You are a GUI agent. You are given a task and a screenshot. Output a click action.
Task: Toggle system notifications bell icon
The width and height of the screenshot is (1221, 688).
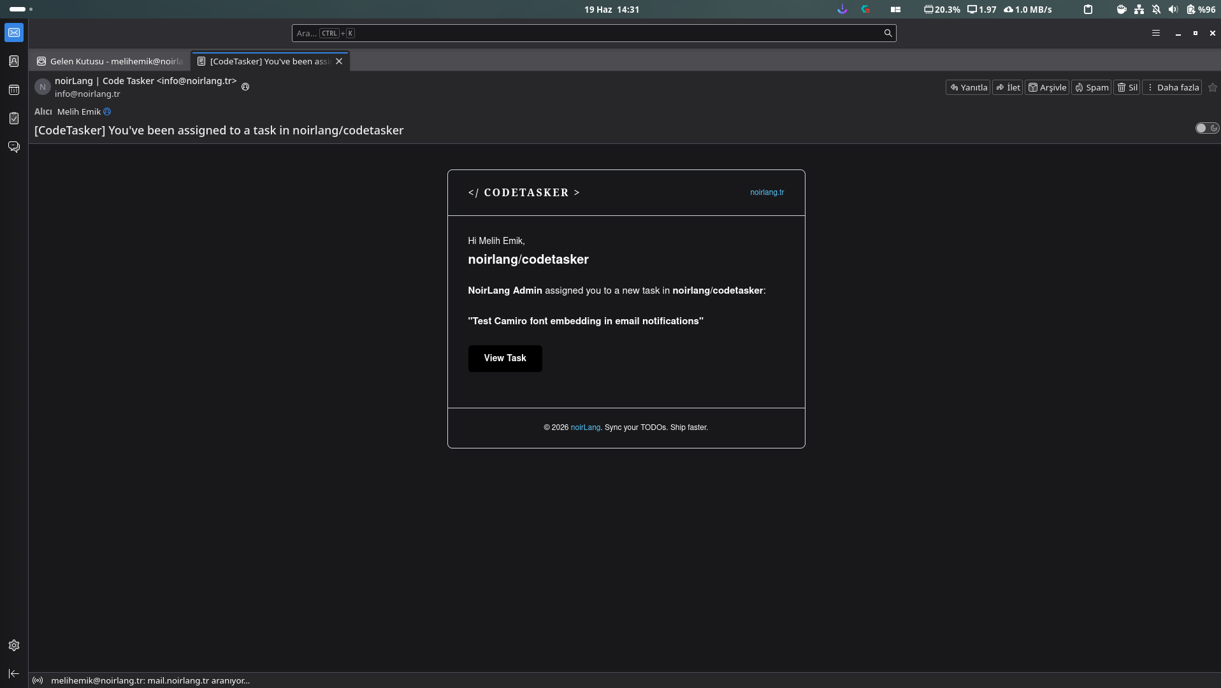pyautogui.click(x=1156, y=10)
